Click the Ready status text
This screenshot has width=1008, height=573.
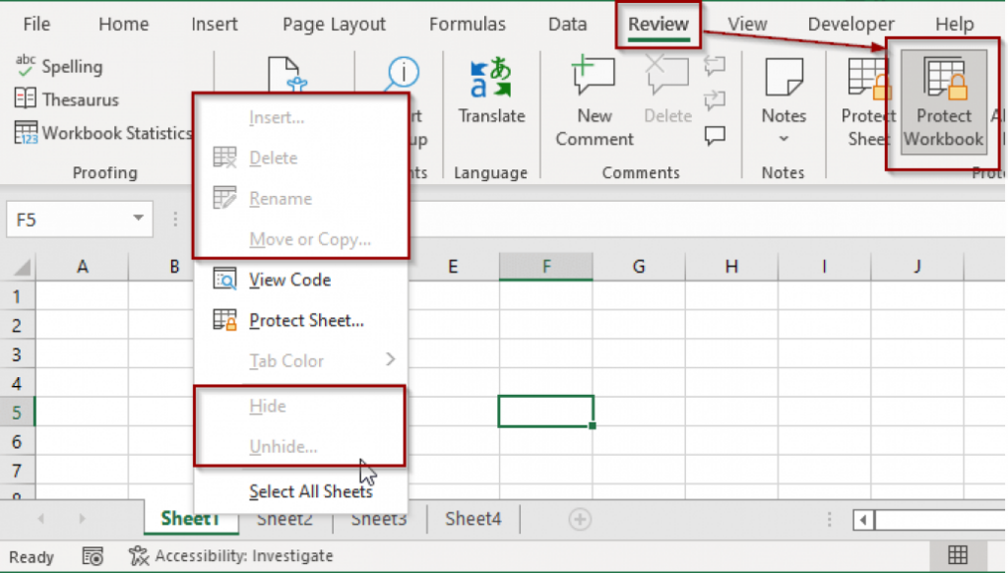tap(31, 557)
